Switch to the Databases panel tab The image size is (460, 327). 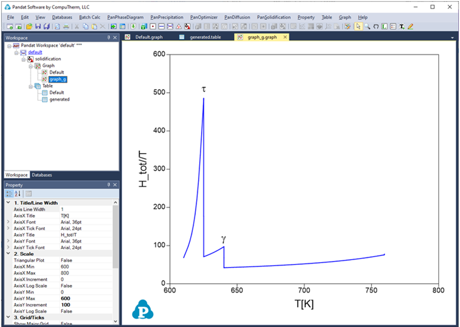(x=42, y=175)
